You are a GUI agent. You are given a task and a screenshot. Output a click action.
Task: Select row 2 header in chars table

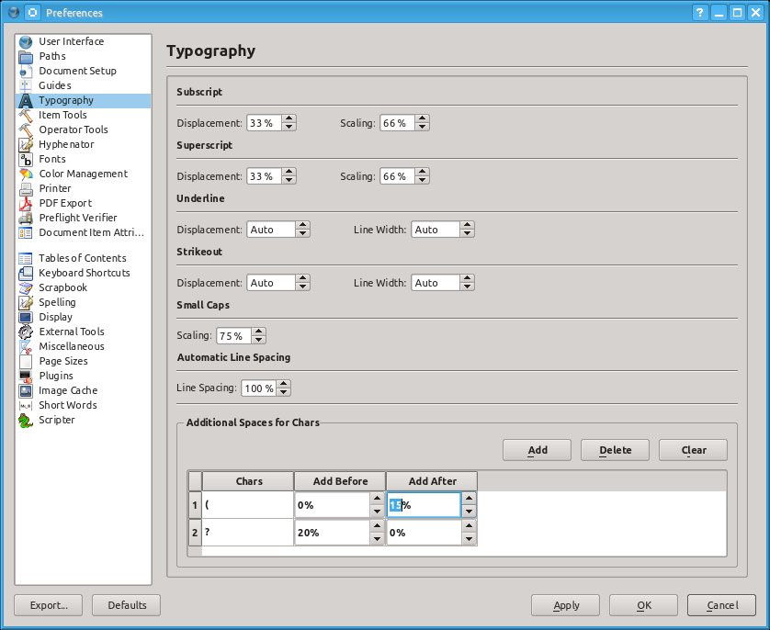pos(195,533)
